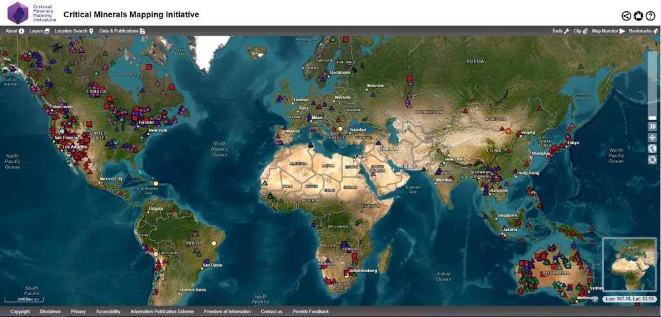Click the pan navigation arrows icon
The width and height of the screenshot is (661, 317).
coord(652,137)
